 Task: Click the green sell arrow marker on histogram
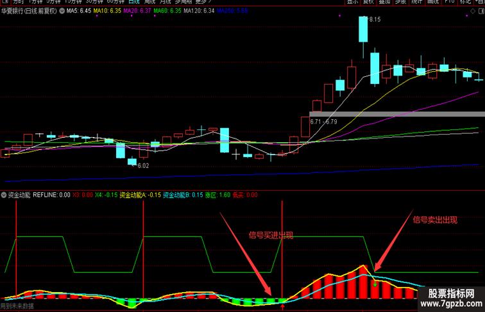(375, 284)
